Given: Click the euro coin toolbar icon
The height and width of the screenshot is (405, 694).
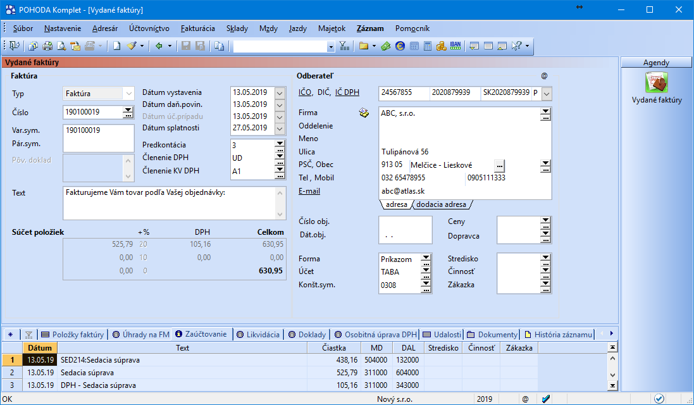Looking at the screenshot, I should [400, 46].
